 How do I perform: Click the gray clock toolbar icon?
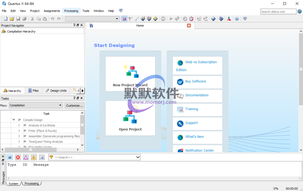pyautogui.click(x=185, y=19)
